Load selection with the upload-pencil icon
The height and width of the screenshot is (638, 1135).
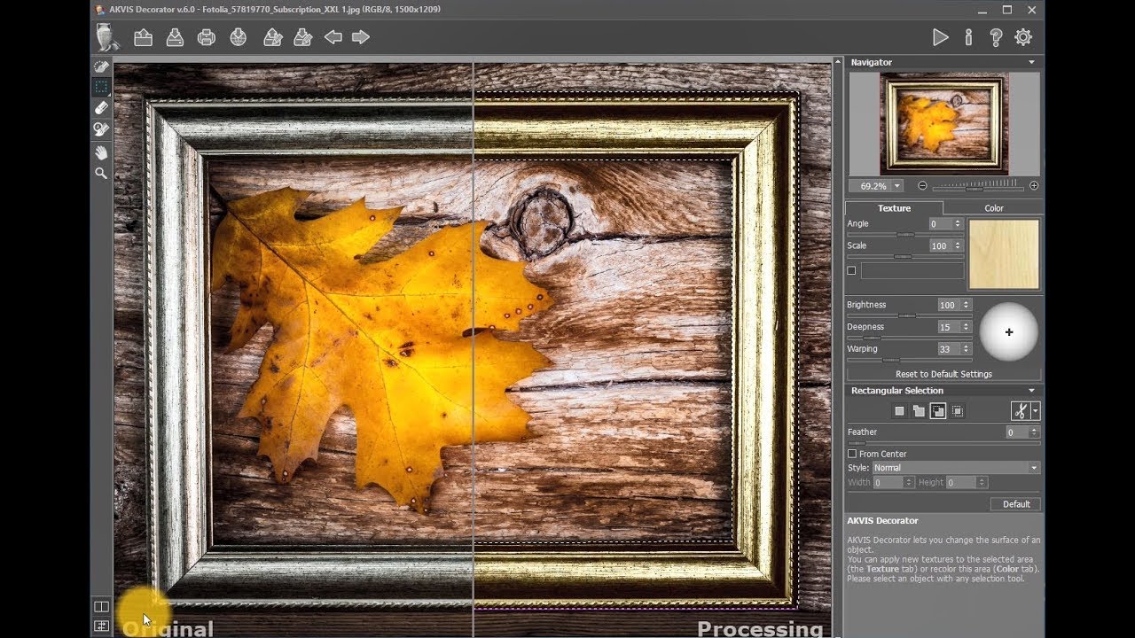[x=273, y=37]
